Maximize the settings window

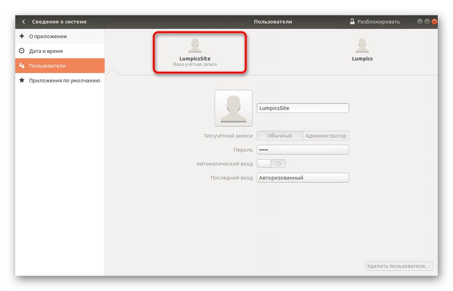[x=427, y=21]
